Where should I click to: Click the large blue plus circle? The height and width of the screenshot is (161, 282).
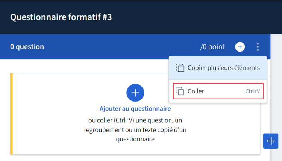click(135, 93)
